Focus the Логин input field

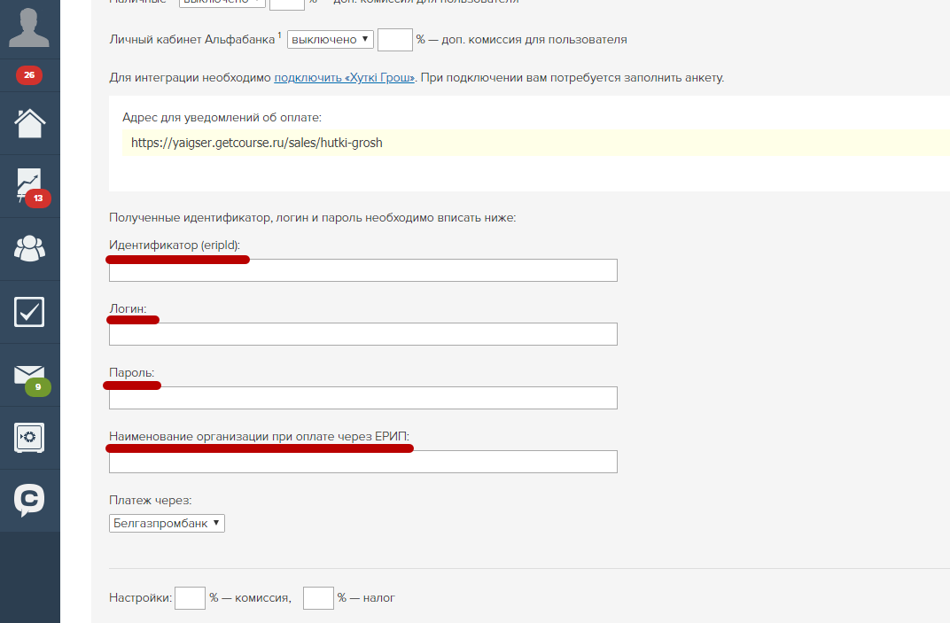[363, 334]
